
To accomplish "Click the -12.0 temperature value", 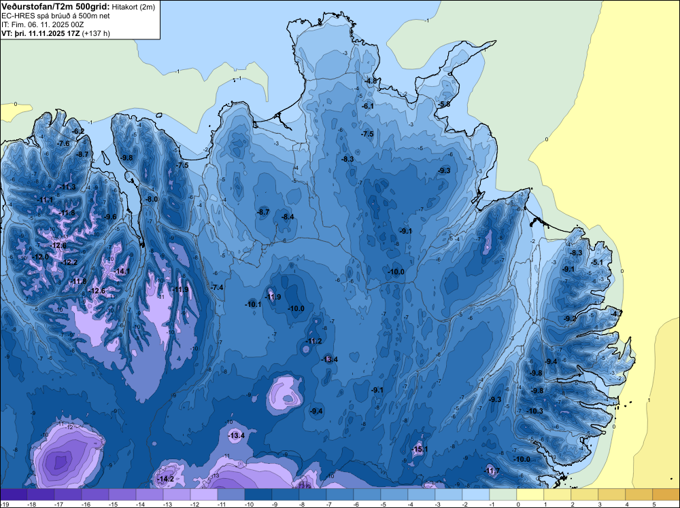I will (x=41, y=257).
